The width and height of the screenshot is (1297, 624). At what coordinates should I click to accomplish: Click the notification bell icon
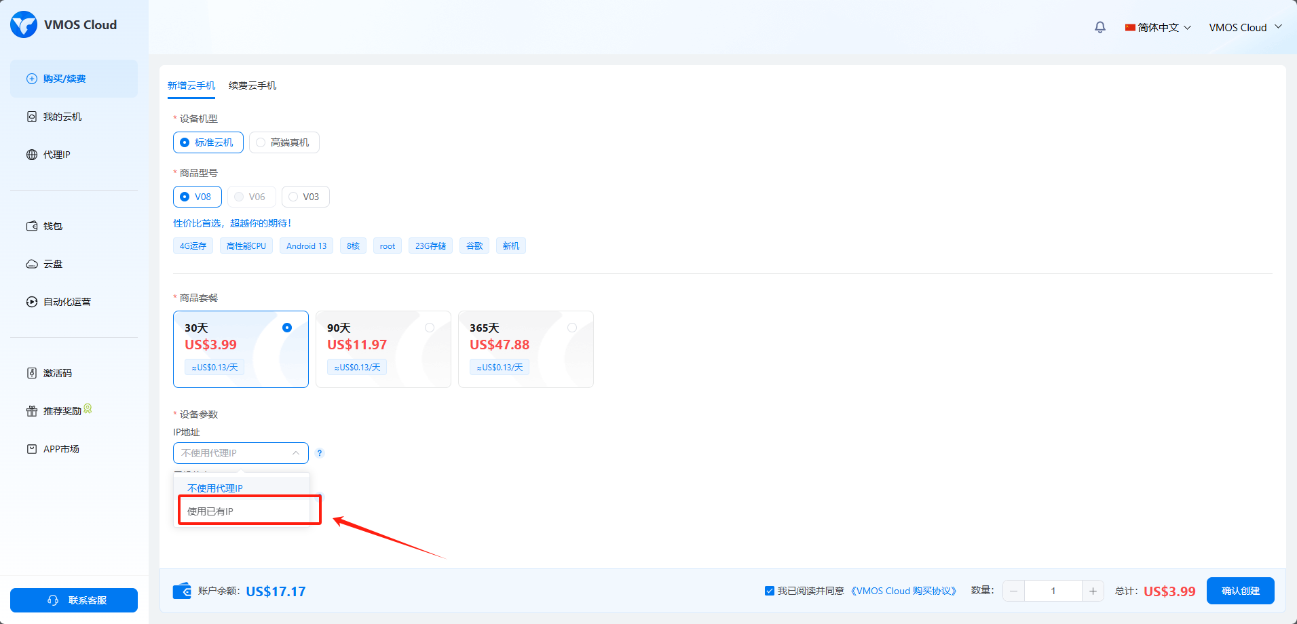coord(1099,27)
